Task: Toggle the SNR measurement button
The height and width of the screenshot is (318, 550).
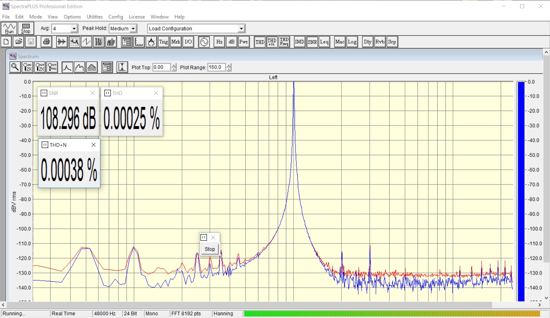Action: coord(312,42)
